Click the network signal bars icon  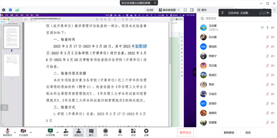pos(17,10)
